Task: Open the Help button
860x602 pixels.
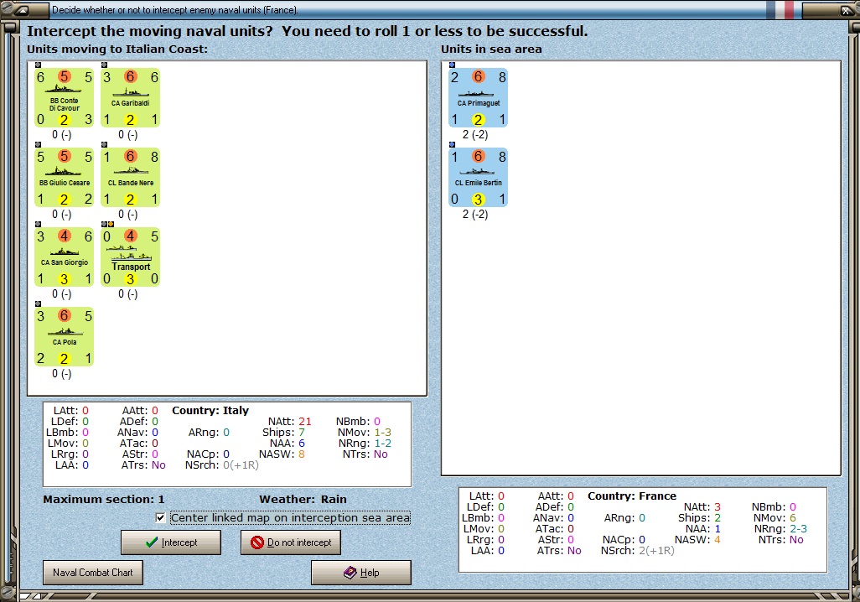Action: 361,573
